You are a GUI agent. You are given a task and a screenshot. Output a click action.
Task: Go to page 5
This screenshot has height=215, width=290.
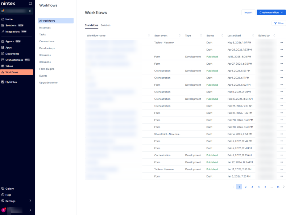[x=265, y=187]
